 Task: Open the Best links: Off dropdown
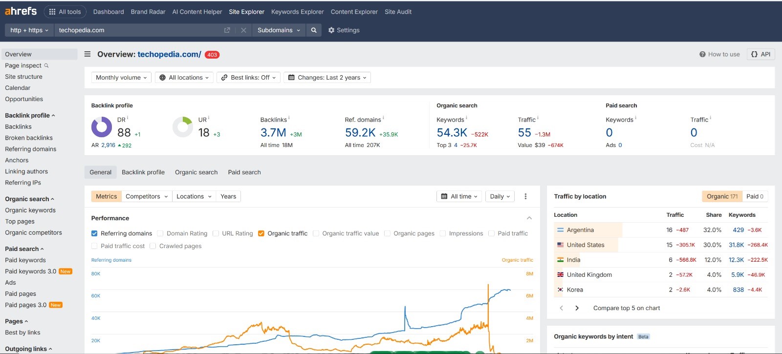pyautogui.click(x=248, y=78)
